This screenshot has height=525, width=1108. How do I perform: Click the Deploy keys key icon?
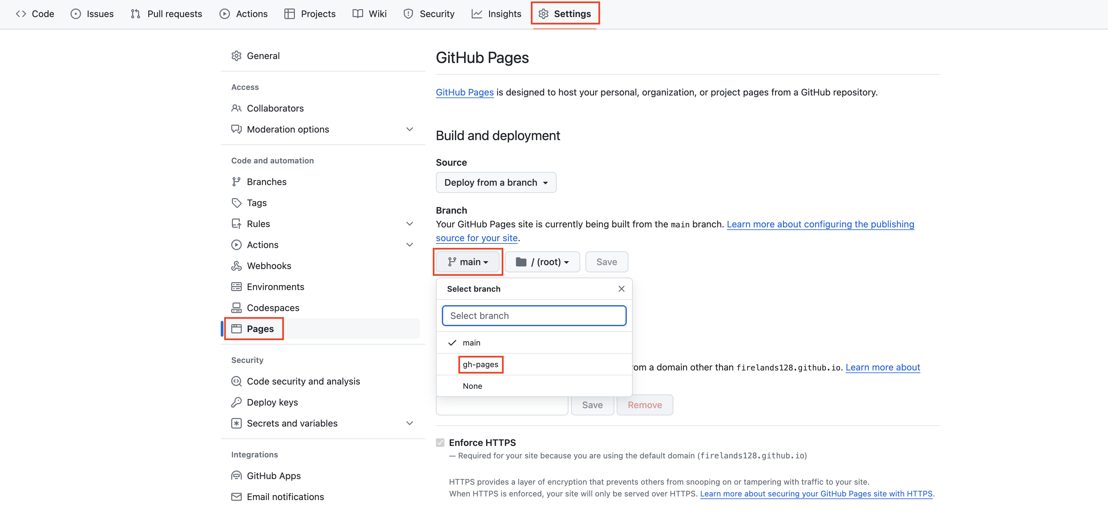coord(236,403)
